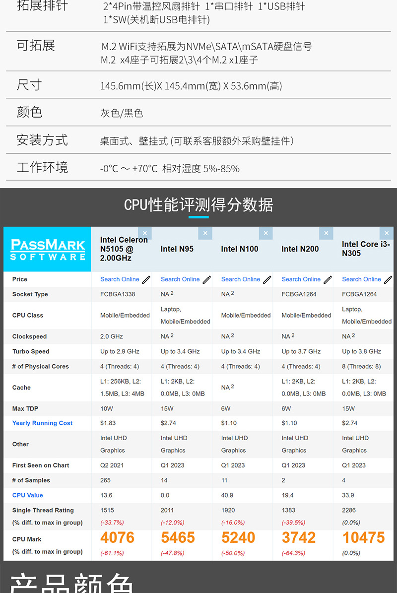Viewport: 397px width, 593px height.
Task: Click the Max TDP row label
Action: tap(25, 408)
